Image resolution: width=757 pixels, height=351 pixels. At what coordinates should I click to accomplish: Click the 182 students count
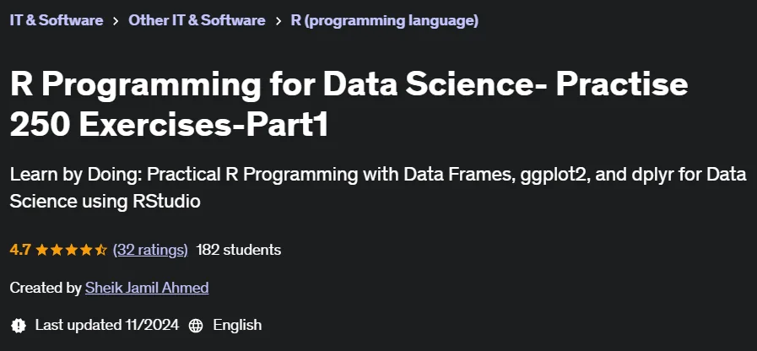point(239,250)
